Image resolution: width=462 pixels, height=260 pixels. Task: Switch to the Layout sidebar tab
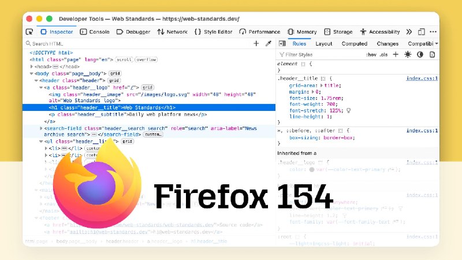click(324, 44)
